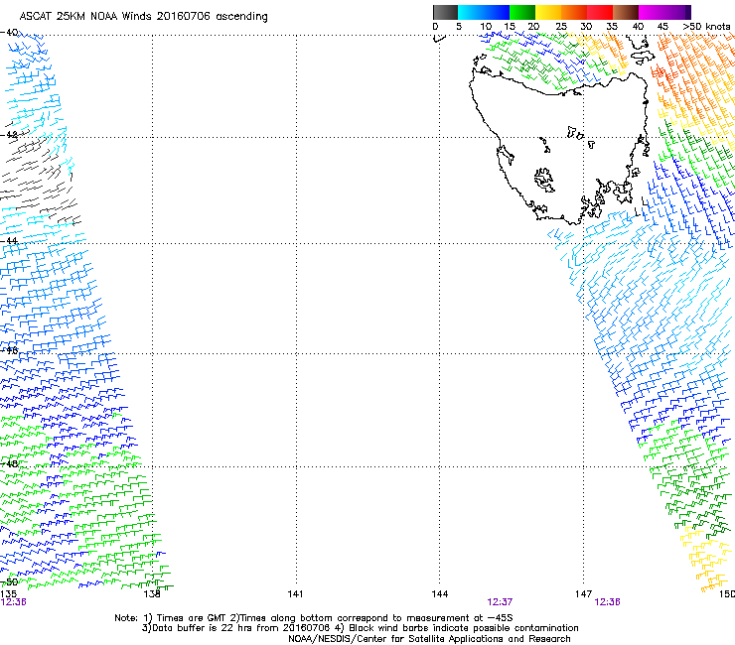The height and width of the screenshot is (645, 735).
Task: Click the green 15–20 knots legend segment
Action: pyautogui.click(x=522, y=12)
